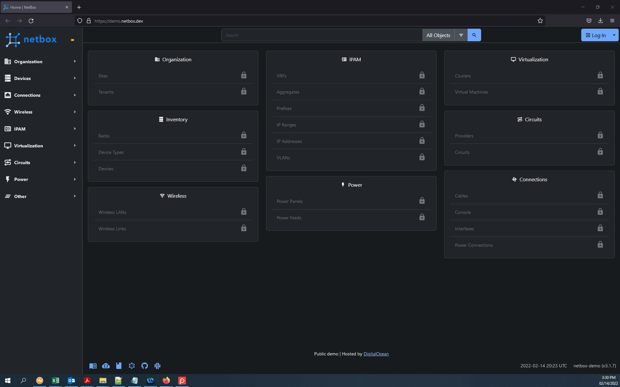Click the pin icon beside NetBox logo
Viewport: 620px width, 387px height.
[x=72, y=40]
